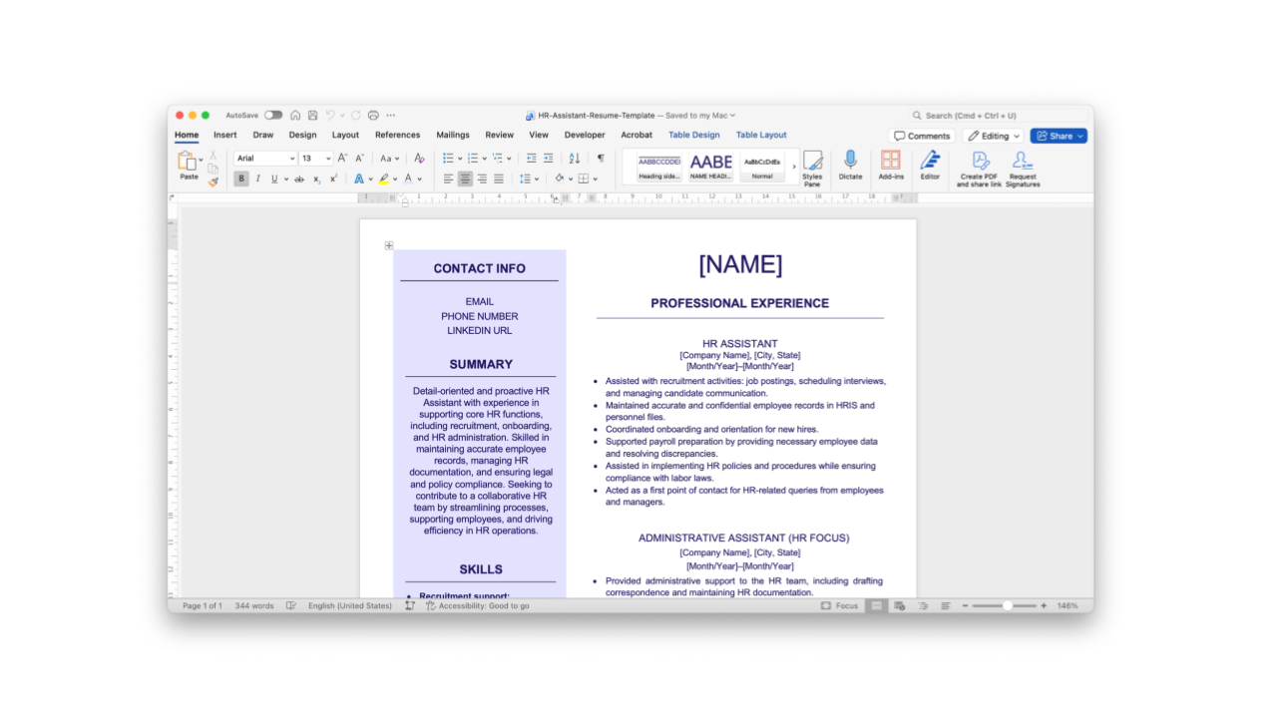Screen dimensions: 1277x718
Task: Click the Comments button
Action: [x=921, y=136]
